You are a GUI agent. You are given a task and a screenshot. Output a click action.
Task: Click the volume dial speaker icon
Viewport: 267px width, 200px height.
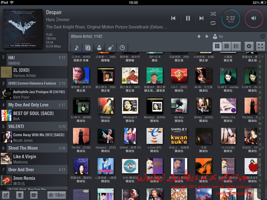point(254,18)
